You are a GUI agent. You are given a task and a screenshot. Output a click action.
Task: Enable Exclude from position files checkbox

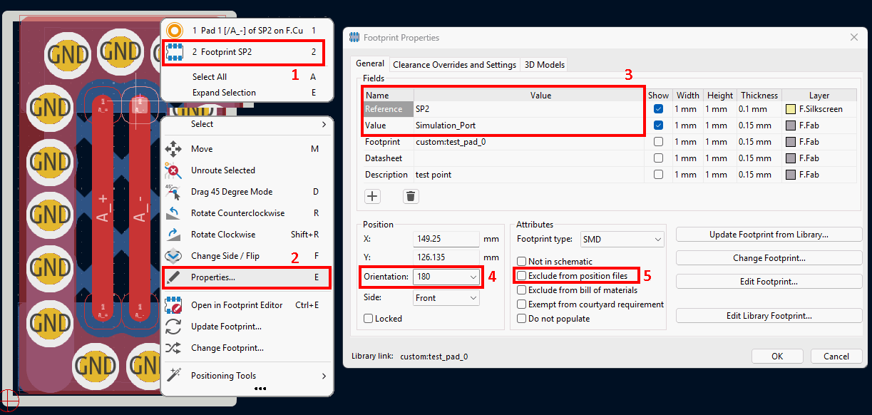522,276
